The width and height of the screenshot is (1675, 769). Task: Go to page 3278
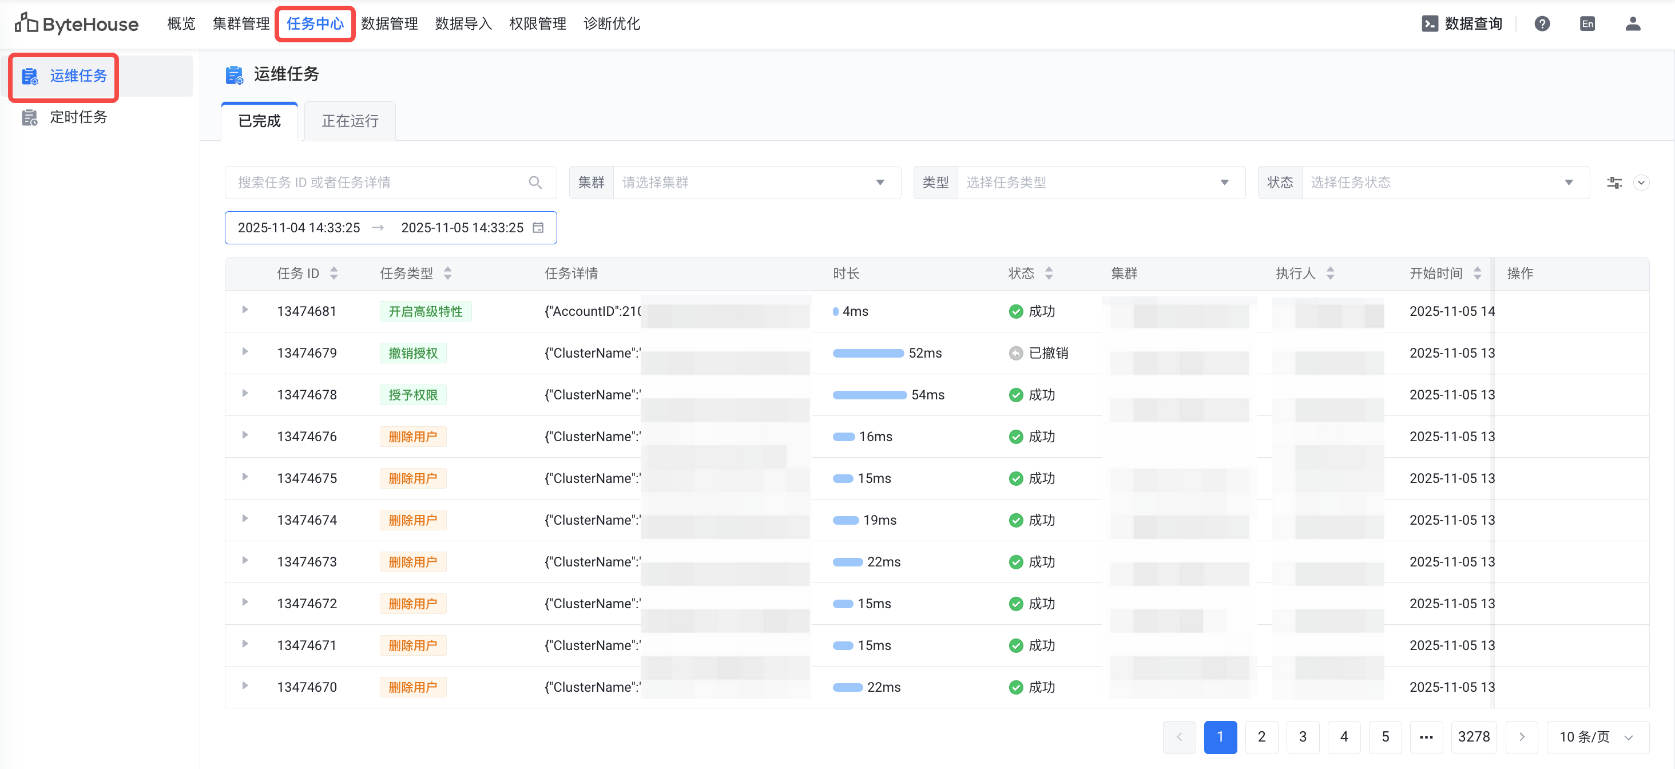pyautogui.click(x=1474, y=736)
